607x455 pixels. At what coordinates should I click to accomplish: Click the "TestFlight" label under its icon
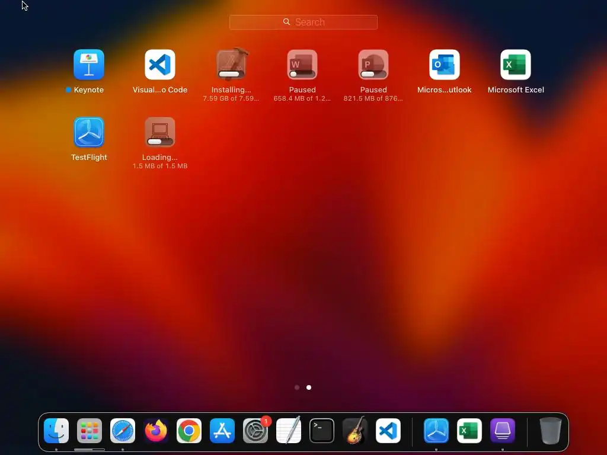point(89,158)
